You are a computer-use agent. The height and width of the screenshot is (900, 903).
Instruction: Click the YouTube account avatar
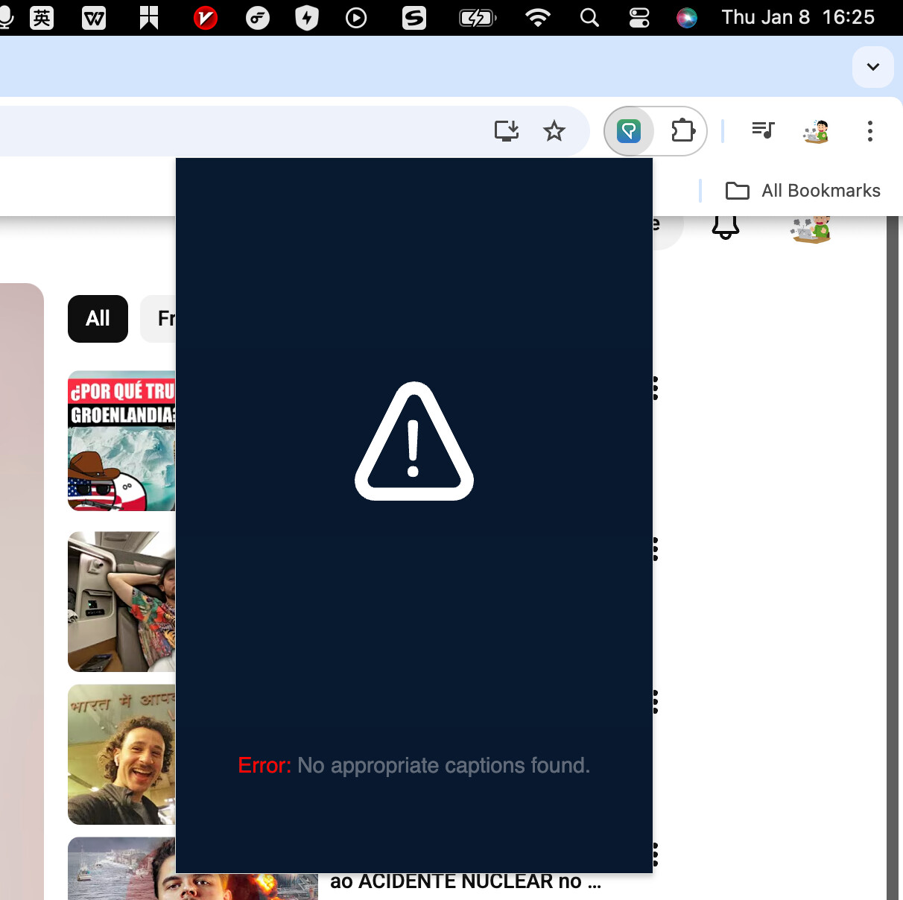click(811, 229)
